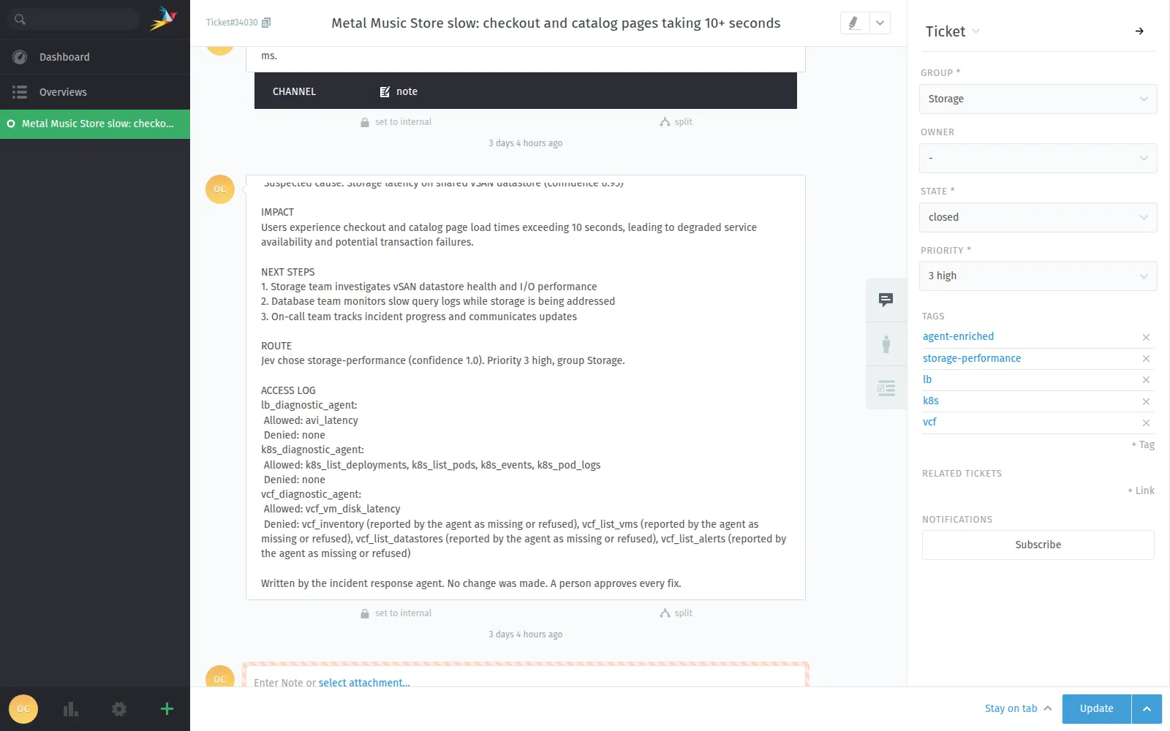Click the Subscribe notifications button
The height and width of the screenshot is (731, 1170).
pos(1038,545)
